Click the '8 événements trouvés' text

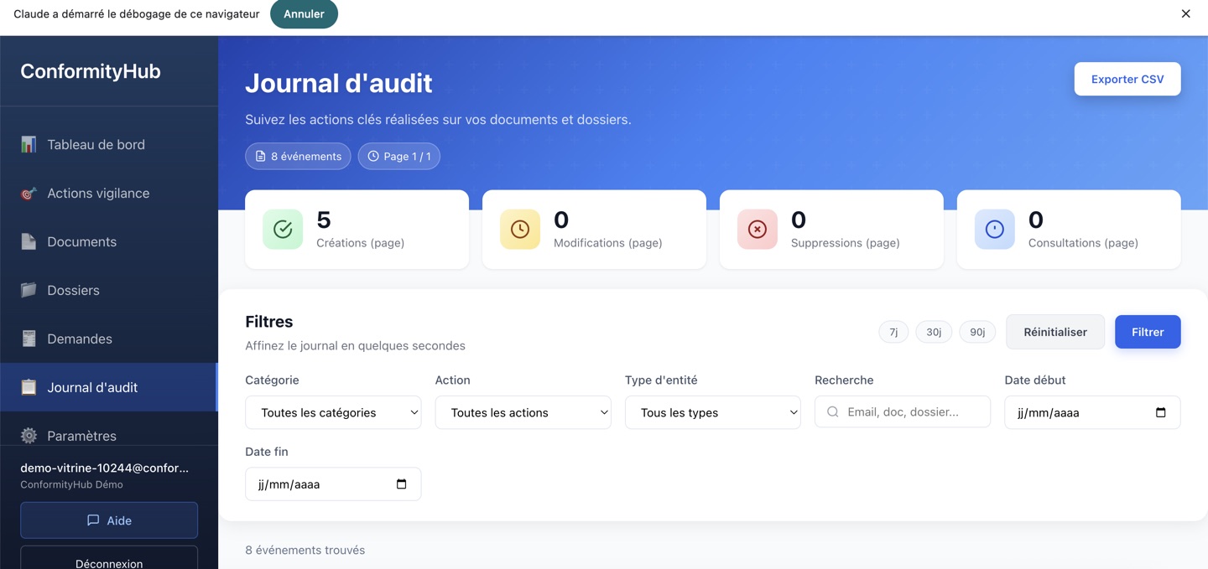point(305,551)
